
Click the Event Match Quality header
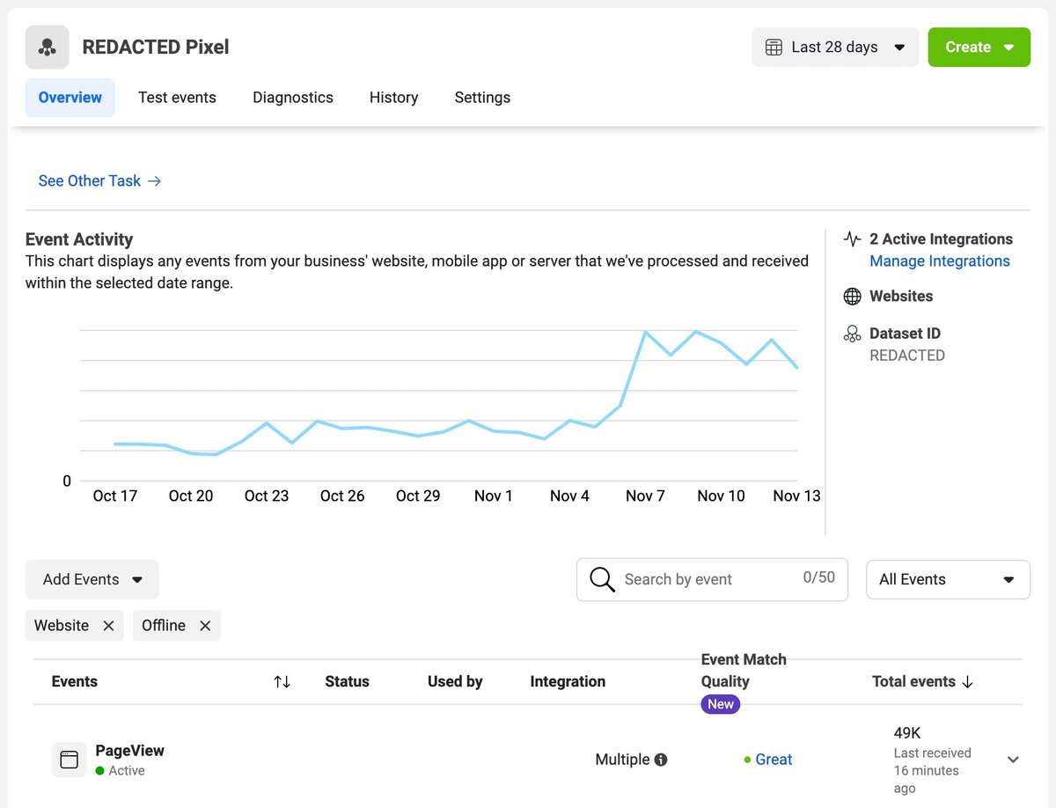click(744, 671)
